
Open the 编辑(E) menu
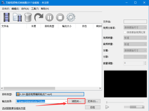(15, 9)
